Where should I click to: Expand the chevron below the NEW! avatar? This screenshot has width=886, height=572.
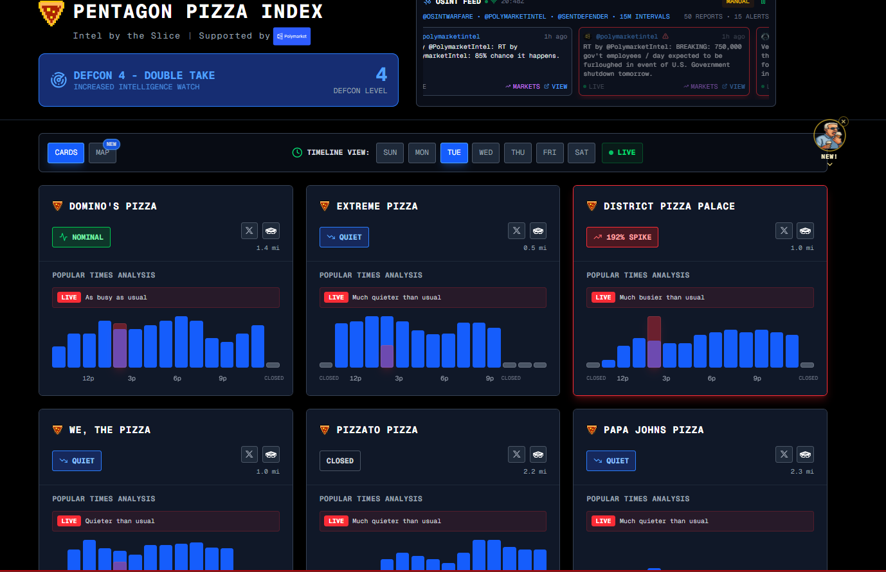[x=829, y=165]
